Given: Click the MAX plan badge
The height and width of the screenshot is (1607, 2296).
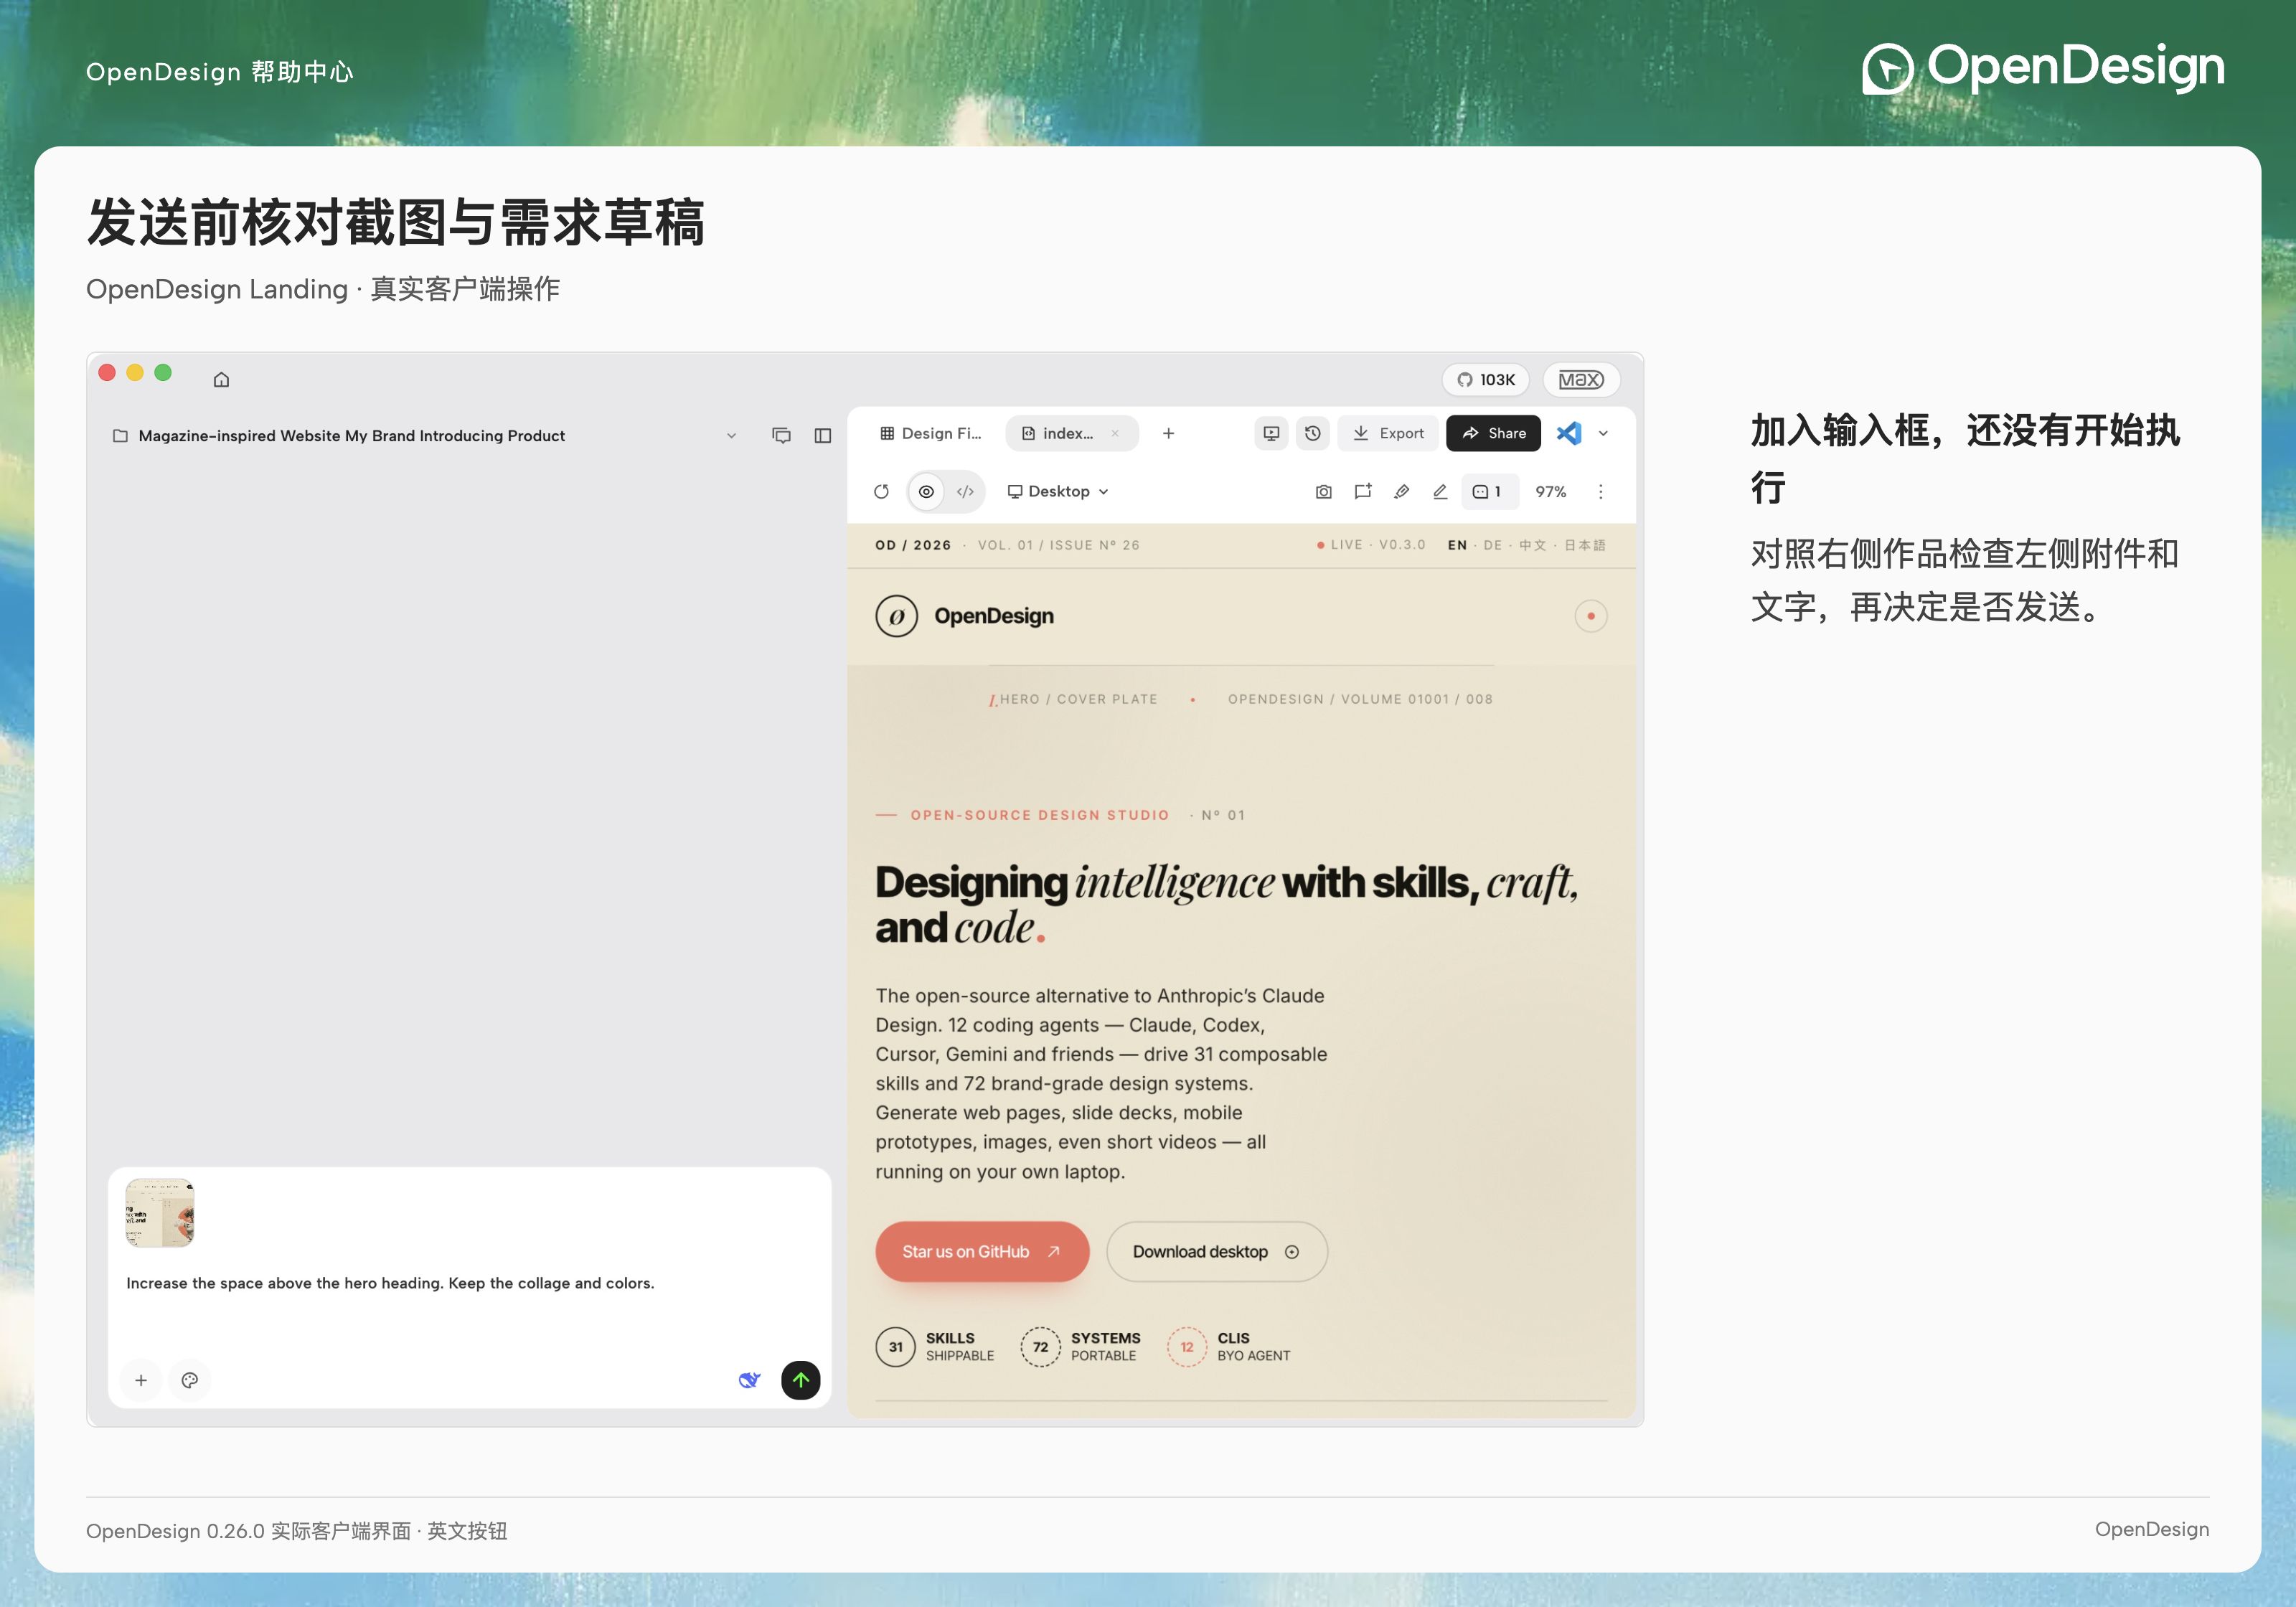Looking at the screenshot, I should [1581, 379].
